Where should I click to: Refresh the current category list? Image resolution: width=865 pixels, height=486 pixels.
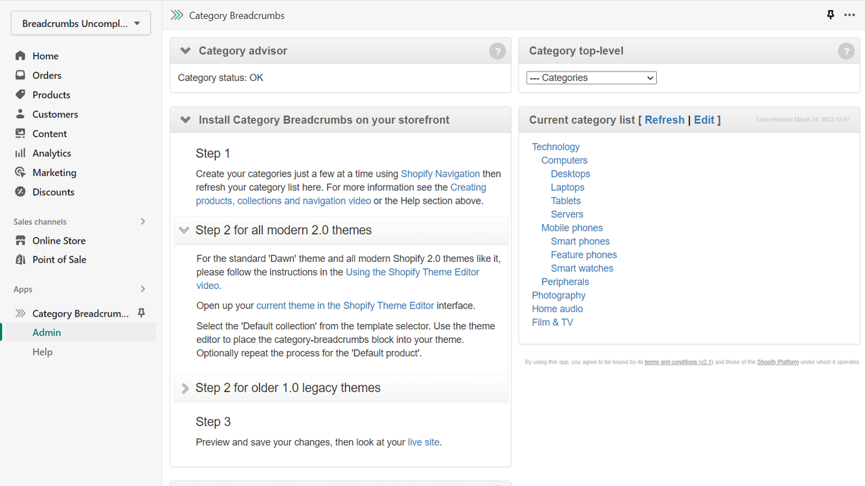[x=664, y=119]
